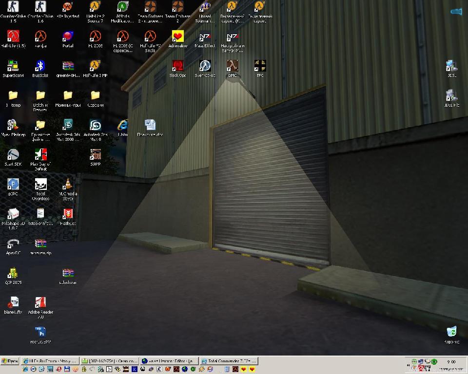
Task: Select the Photoshop PSD file icon
Action: pyautogui.click(x=40, y=335)
